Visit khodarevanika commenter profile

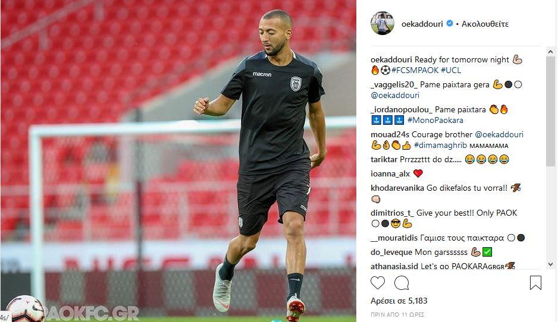[397, 188]
